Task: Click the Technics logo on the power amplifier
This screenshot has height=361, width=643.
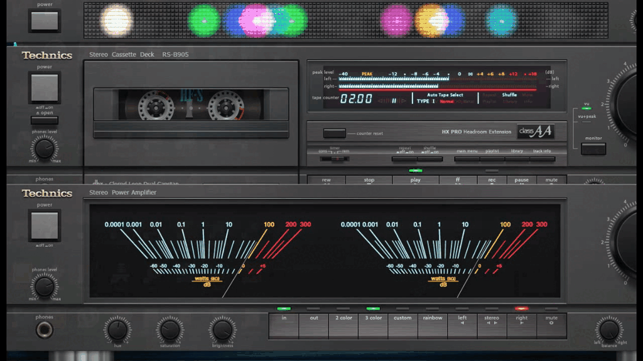Action: (x=46, y=193)
